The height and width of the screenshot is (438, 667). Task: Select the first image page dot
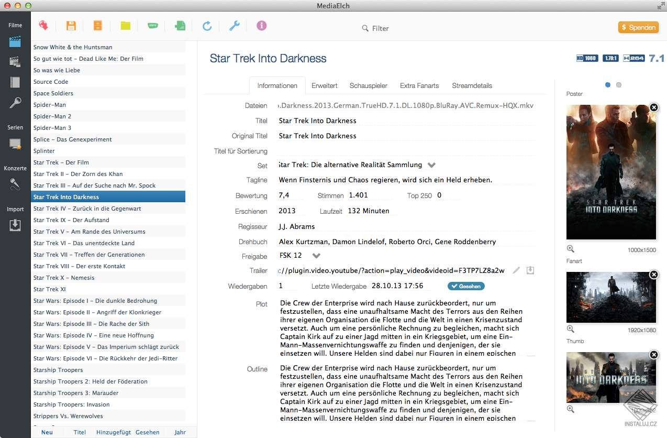(608, 85)
